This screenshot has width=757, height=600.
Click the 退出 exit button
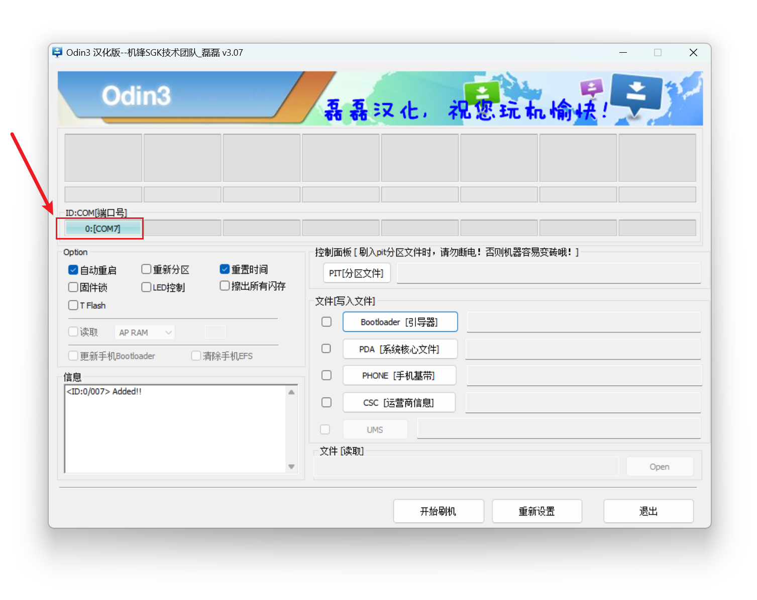point(648,511)
